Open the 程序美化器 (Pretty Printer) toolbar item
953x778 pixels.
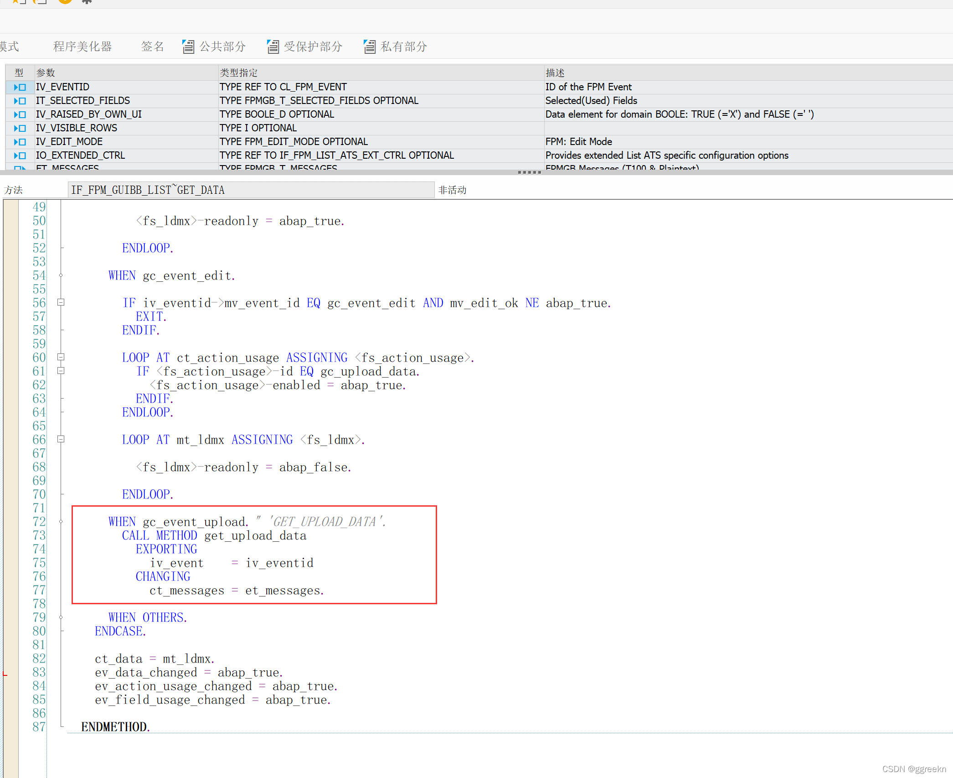[x=82, y=47]
